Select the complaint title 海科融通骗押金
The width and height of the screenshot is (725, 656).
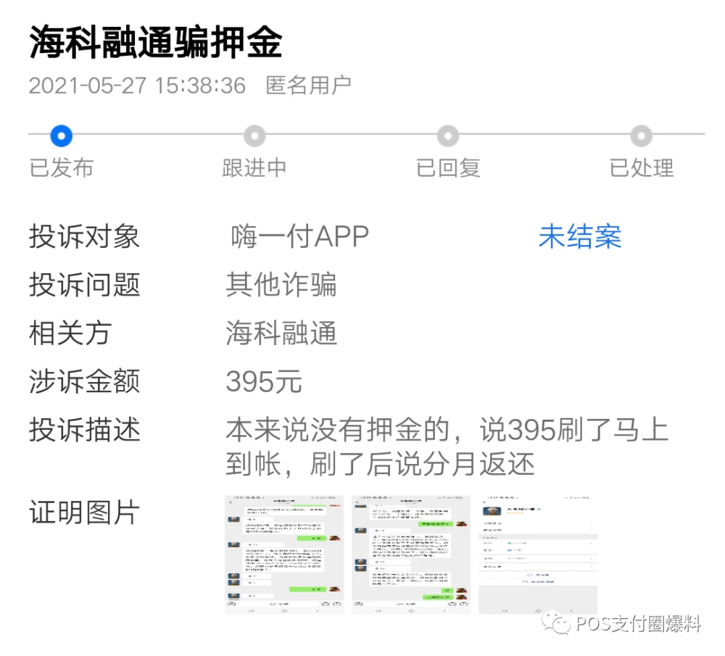click(156, 42)
